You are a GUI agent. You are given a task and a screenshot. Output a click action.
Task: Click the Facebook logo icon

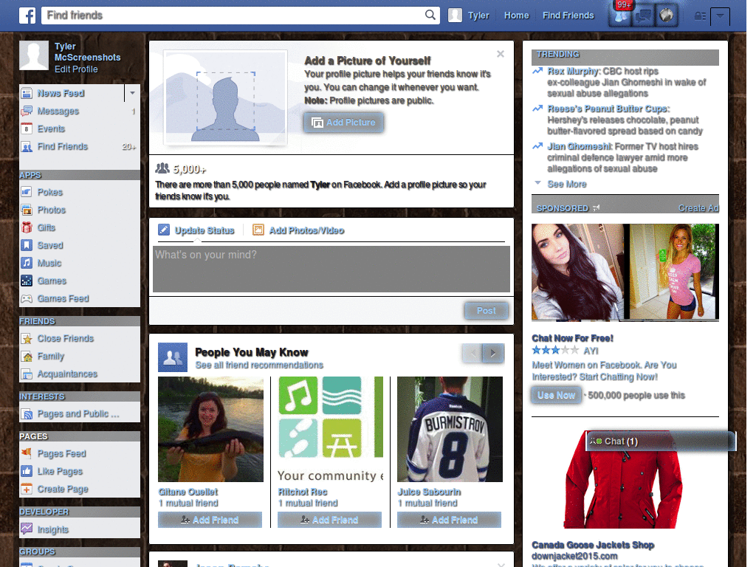tap(27, 16)
